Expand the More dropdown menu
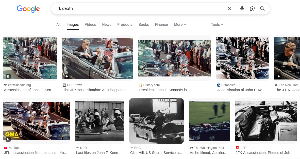The height and width of the screenshot is (159, 300). coord(180,25)
